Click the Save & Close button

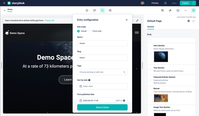coord(102,107)
